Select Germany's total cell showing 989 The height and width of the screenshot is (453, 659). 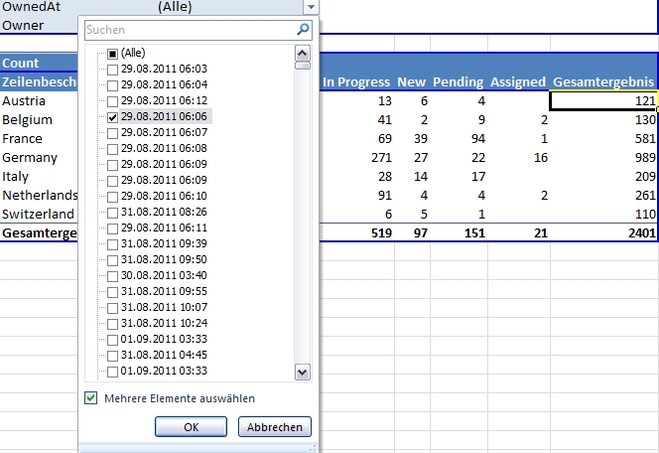pos(603,158)
